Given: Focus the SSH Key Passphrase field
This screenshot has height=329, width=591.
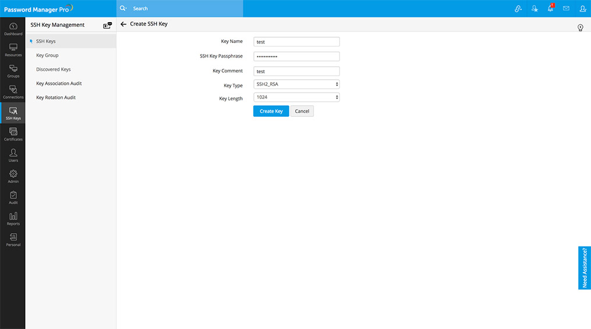Looking at the screenshot, I should pyautogui.click(x=296, y=56).
